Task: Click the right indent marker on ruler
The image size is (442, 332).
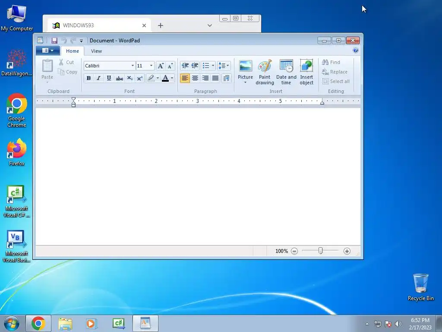Action: pos(322,103)
